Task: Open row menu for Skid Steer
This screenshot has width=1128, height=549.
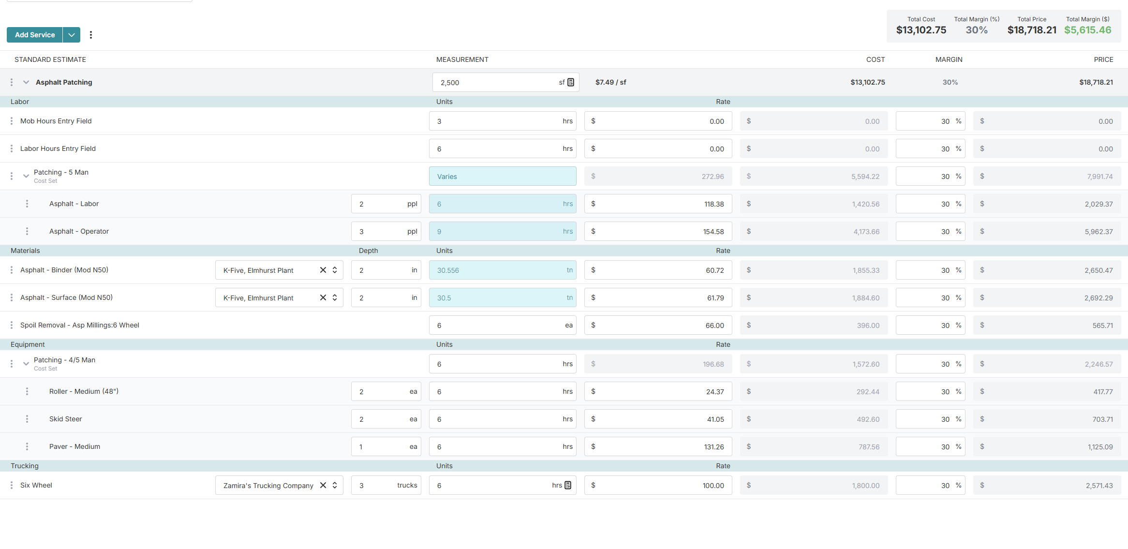Action: pyautogui.click(x=27, y=419)
